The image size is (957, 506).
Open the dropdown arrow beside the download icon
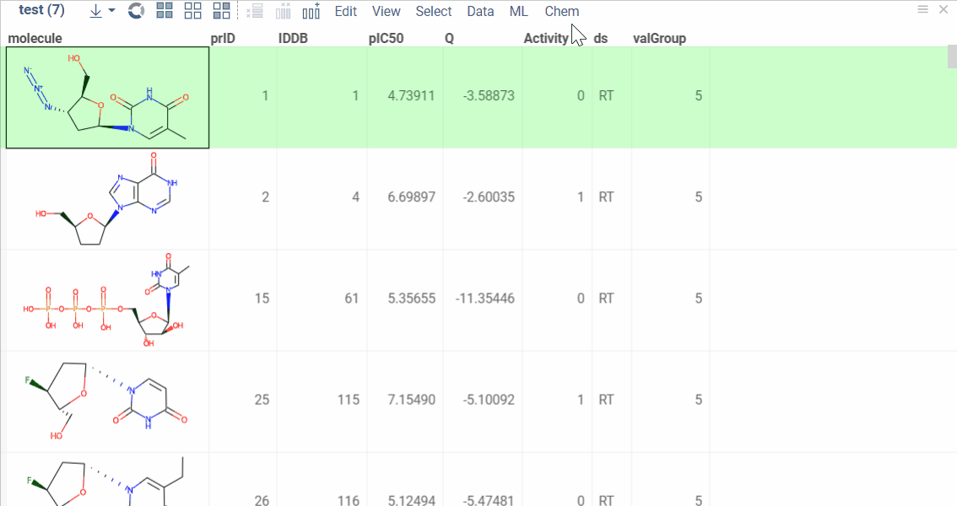(111, 11)
